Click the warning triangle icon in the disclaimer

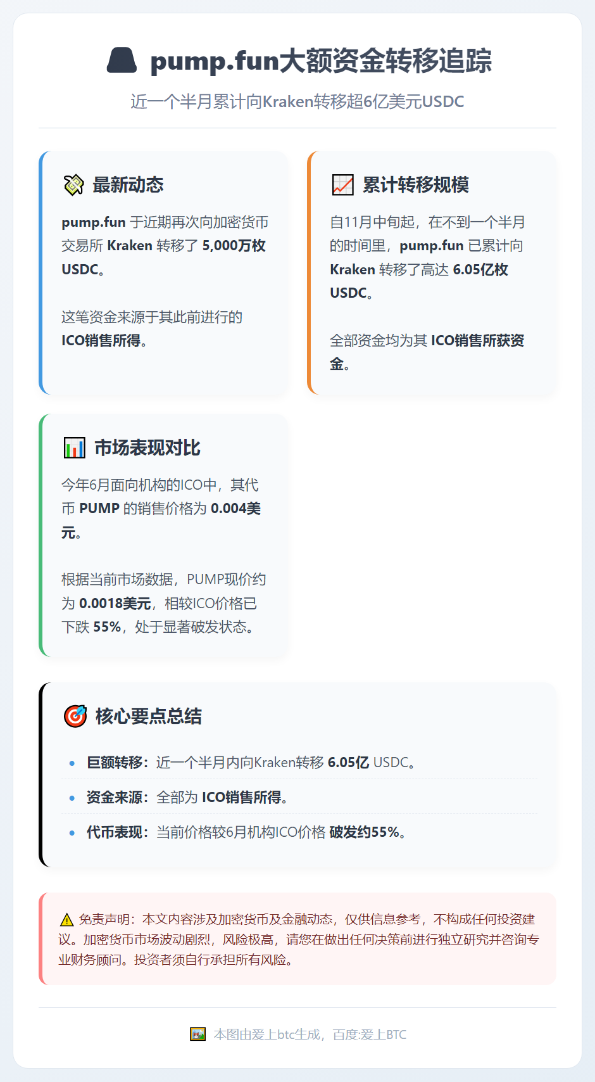67,920
